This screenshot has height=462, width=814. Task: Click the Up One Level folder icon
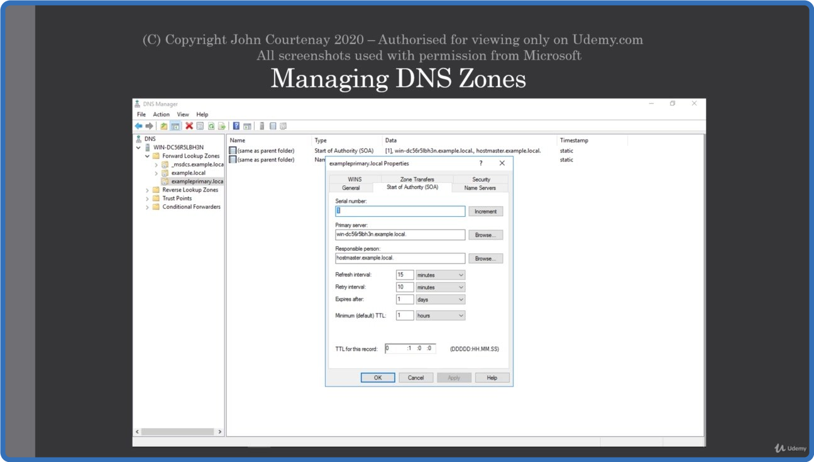click(164, 126)
